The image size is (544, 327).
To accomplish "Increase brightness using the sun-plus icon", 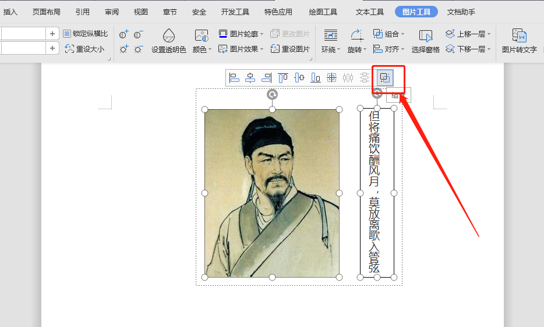I will [x=124, y=49].
